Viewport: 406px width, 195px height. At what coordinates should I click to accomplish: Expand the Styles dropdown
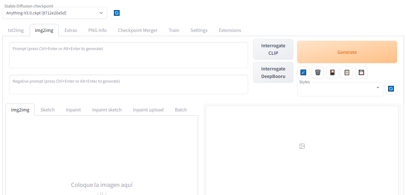340,90
